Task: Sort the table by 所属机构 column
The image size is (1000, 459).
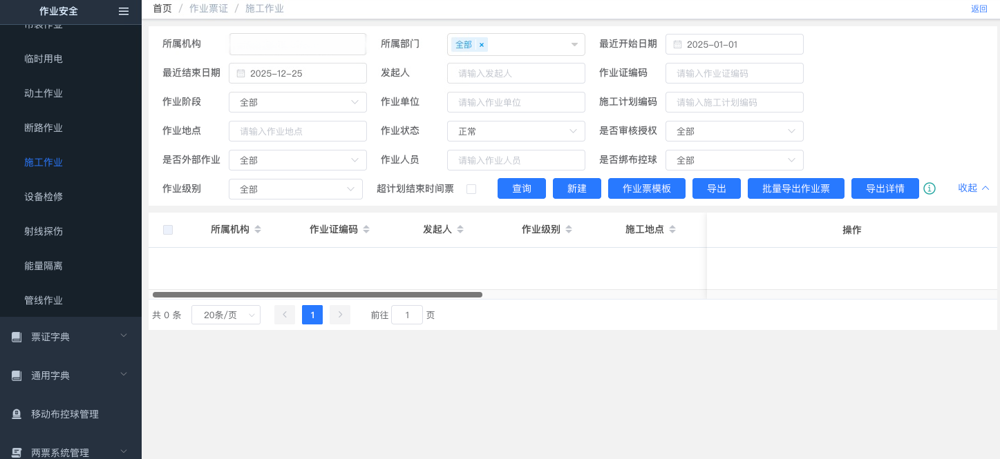Action: point(258,230)
